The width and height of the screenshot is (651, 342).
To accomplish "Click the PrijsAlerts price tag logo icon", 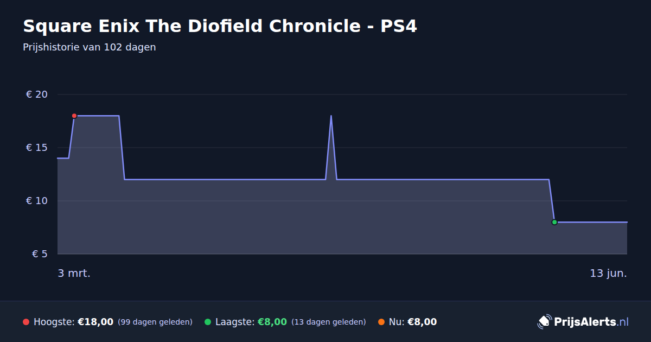I will [x=544, y=322].
